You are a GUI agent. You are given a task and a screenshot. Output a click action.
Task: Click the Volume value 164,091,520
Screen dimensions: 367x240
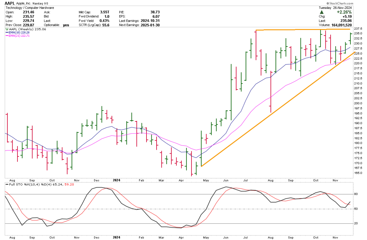pos(346,25)
